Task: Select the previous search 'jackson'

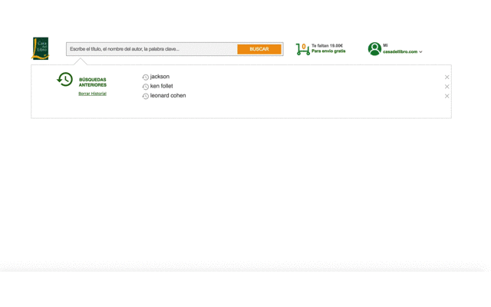Action: coord(160,77)
